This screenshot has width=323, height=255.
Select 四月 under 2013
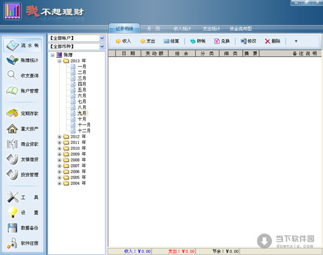(x=82, y=84)
